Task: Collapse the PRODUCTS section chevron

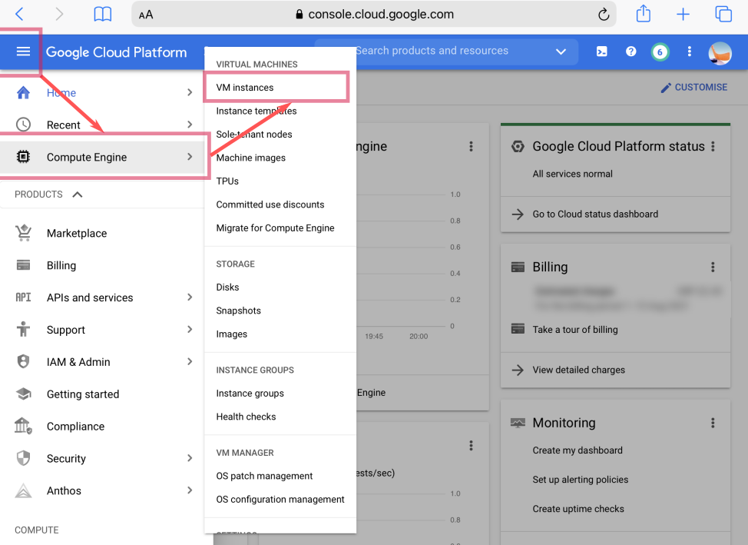Action: pyautogui.click(x=77, y=194)
